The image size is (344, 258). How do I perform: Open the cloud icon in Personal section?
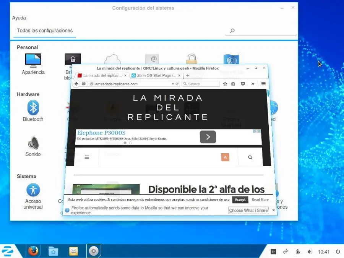point(112,59)
